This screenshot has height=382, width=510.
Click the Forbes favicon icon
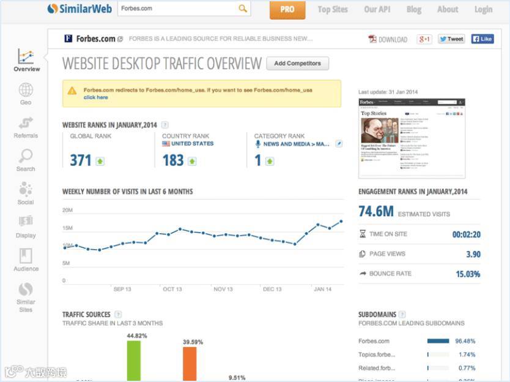(68, 39)
